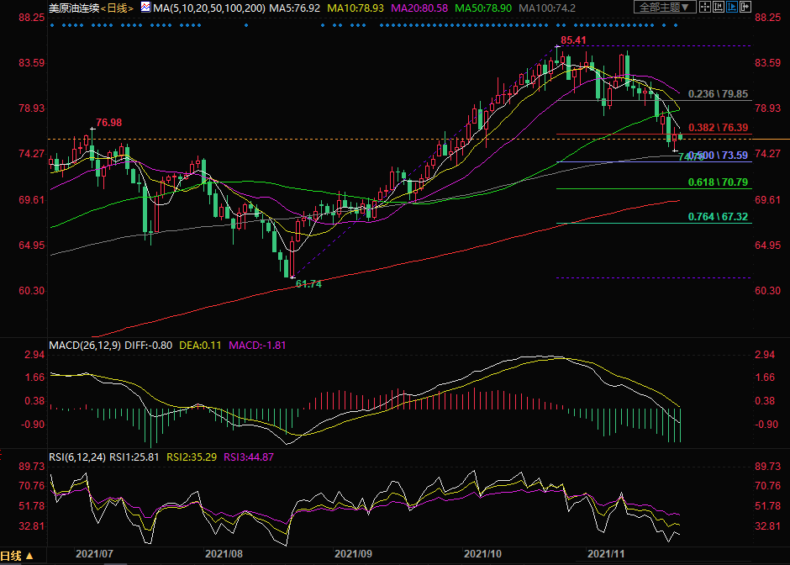Select the 0.618 Fibonacci level at 70.79
Screen dimensions: 790x565
click(x=718, y=182)
